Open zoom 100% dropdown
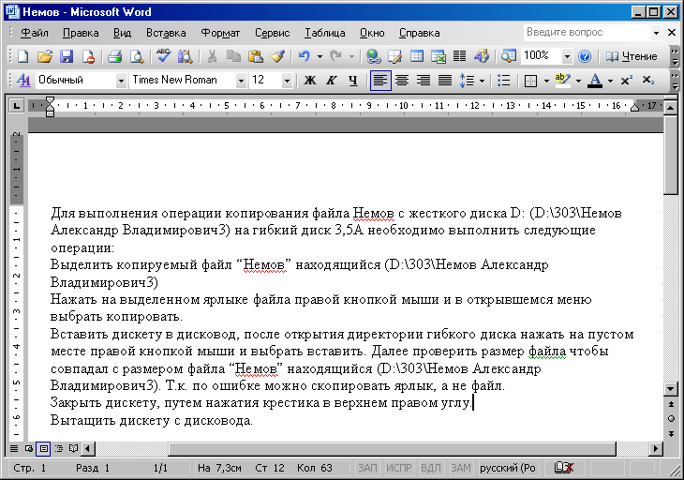Image resolution: width=684 pixels, height=480 pixels. pos(567,56)
